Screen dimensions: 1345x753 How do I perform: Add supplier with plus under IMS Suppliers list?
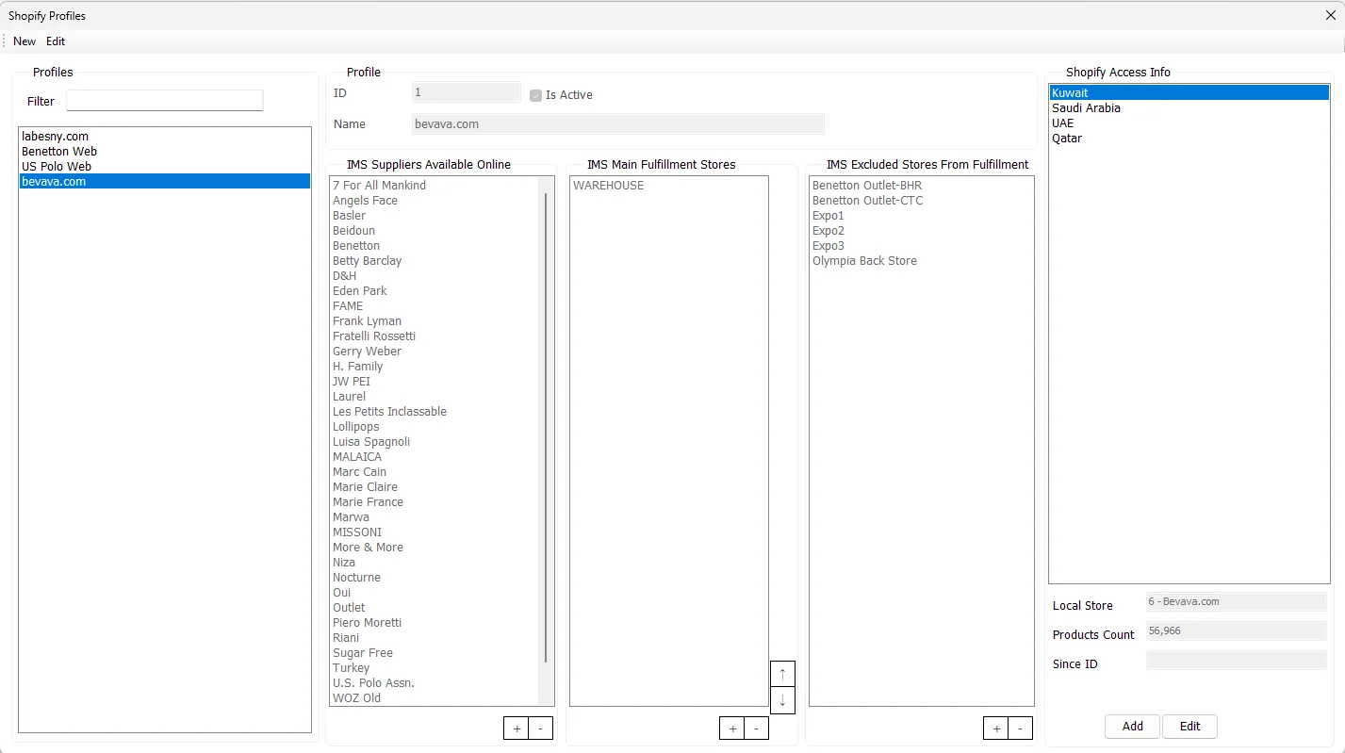[516, 728]
